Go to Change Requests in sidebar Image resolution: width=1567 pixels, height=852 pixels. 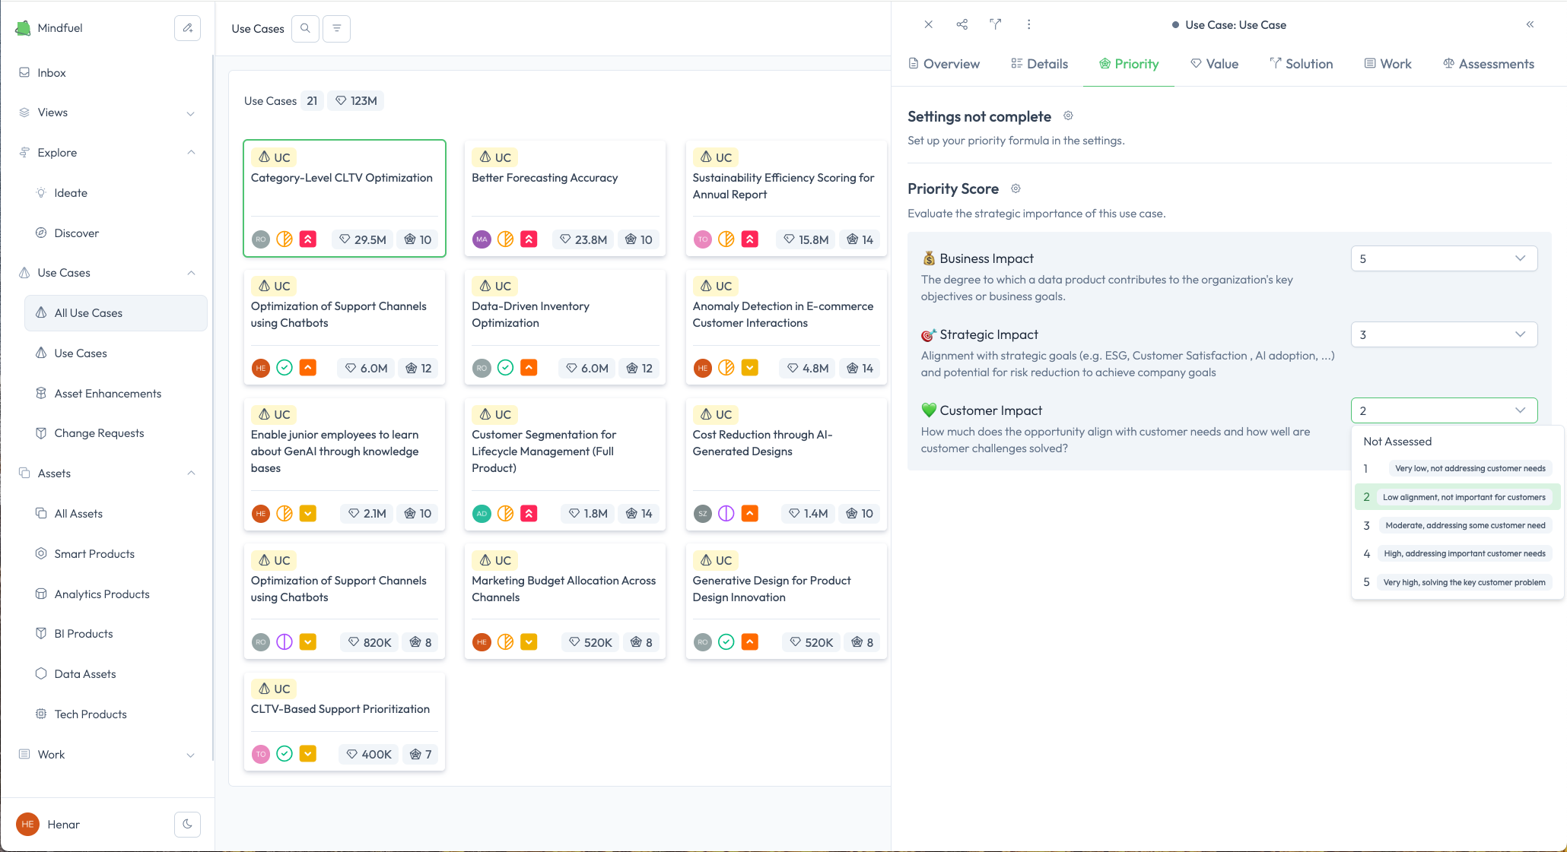[99, 433]
